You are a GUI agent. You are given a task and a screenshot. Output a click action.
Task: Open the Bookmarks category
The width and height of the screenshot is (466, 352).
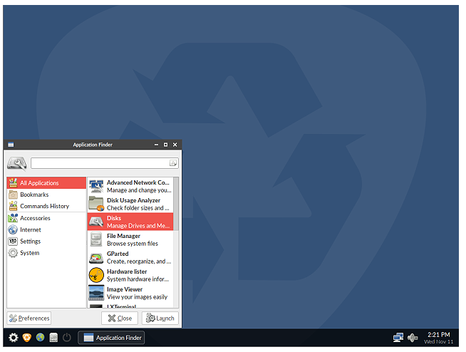click(46, 195)
